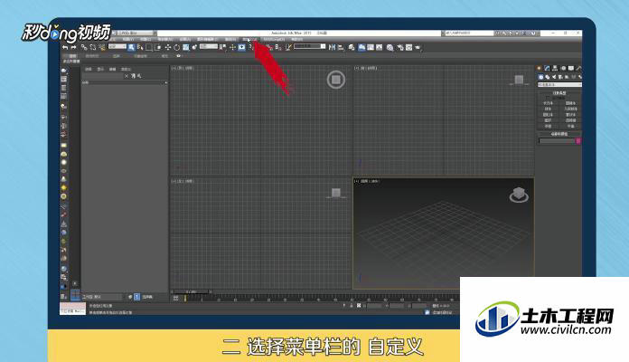Open Select by Name dialog icon
Screen dimensions: 629x362
pyautogui.click(x=140, y=47)
